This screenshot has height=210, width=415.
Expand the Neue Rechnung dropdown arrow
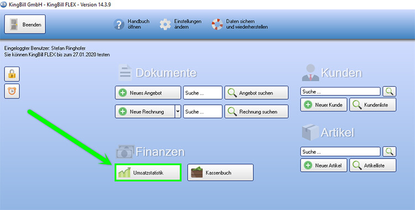coord(178,111)
